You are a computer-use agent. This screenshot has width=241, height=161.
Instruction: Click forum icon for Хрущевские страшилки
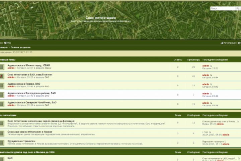pos(2,143)
